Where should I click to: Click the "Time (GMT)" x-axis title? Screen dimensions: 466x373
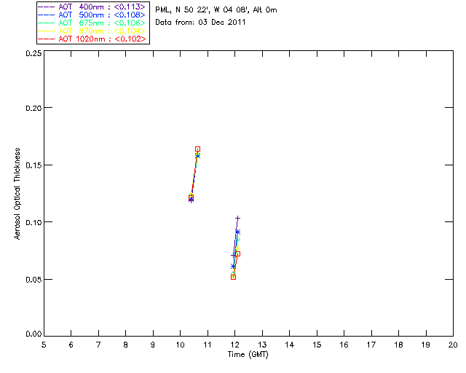point(248,355)
